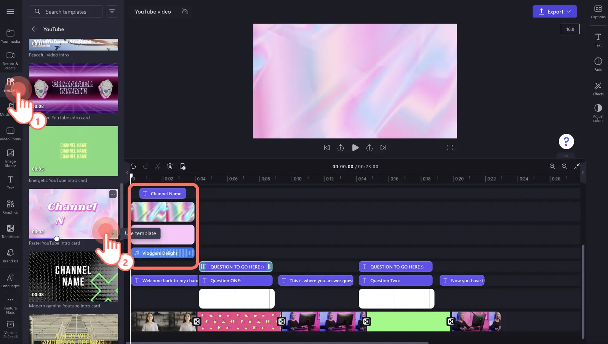
Task: Open Your media panel
Action: pyautogui.click(x=10, y=36)
